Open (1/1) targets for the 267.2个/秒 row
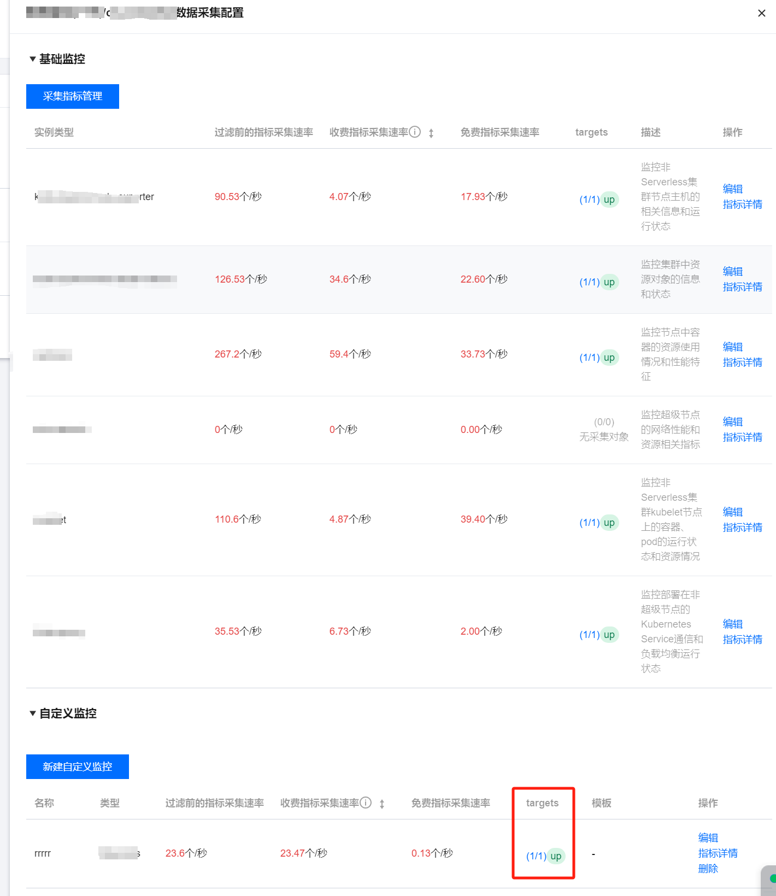Viewport: 776px width, 896px height. point(590,358)
